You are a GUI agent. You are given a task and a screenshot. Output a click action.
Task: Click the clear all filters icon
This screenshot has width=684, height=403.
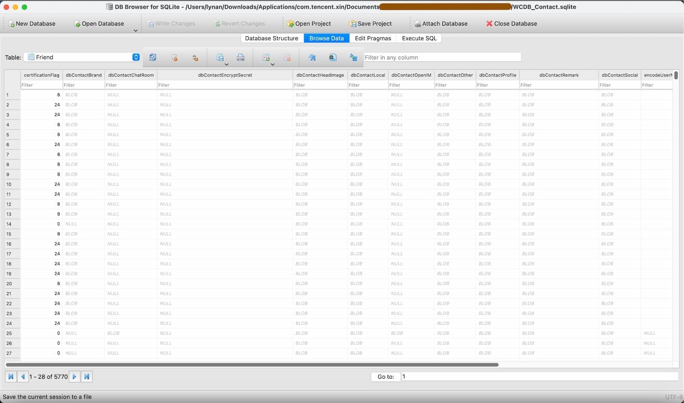pos(174,57)
